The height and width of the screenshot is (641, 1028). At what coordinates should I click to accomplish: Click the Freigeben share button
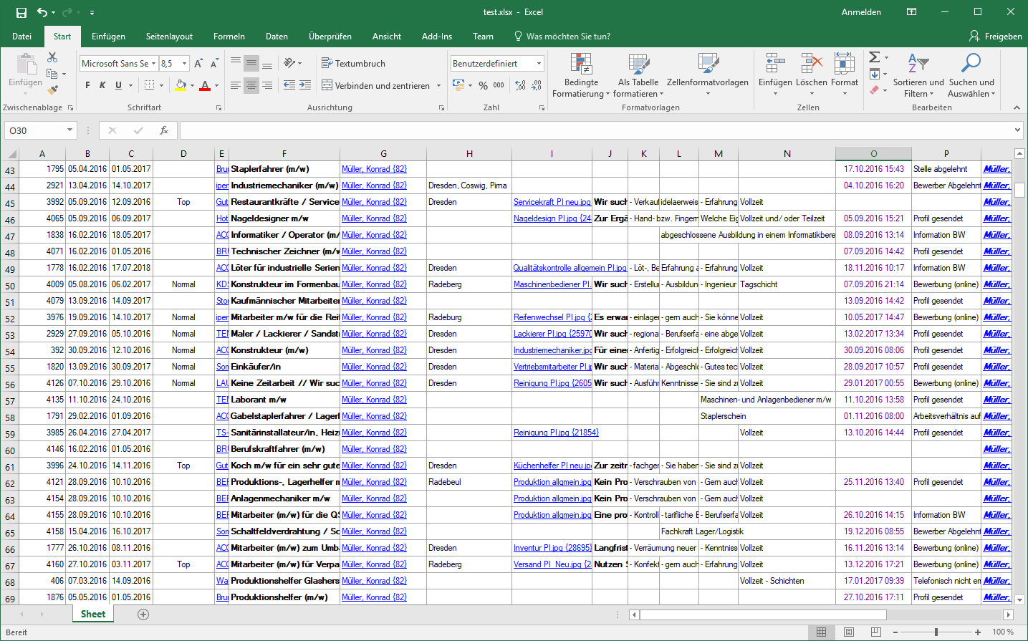[x=996, y=37]
